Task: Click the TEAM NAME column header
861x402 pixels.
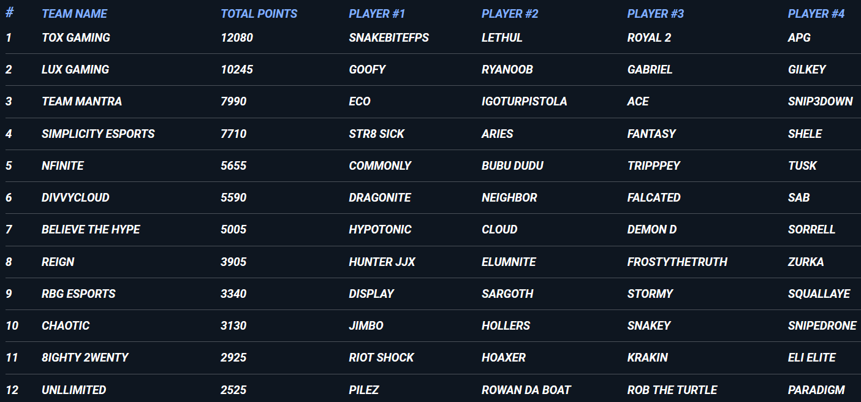Action: click(x=74, y=13)
